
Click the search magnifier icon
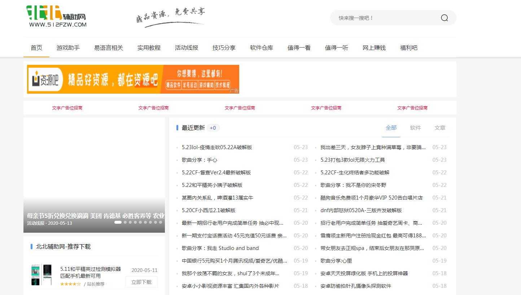tap(444, 18)
